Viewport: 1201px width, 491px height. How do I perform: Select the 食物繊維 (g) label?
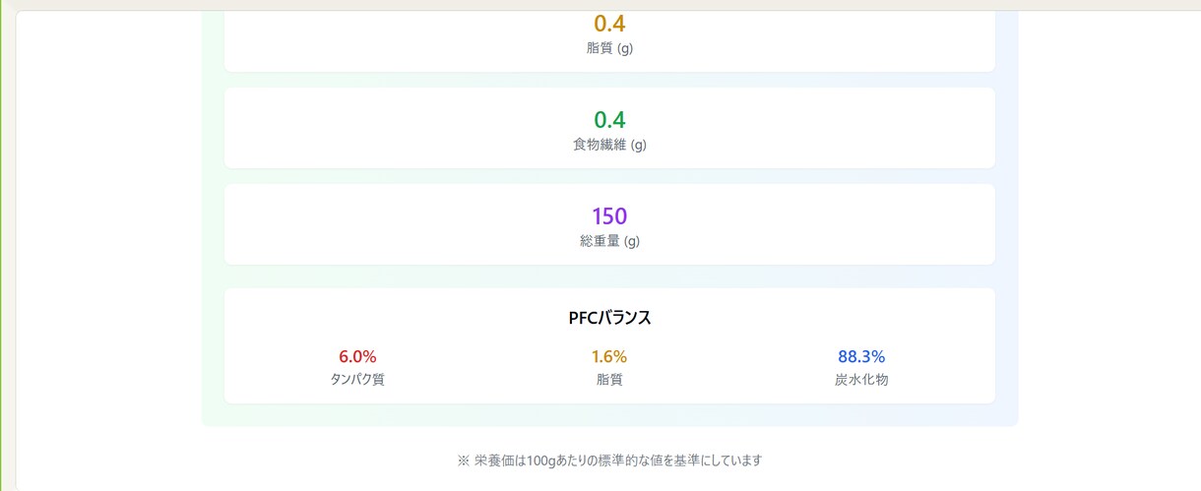tap(609, 145)
